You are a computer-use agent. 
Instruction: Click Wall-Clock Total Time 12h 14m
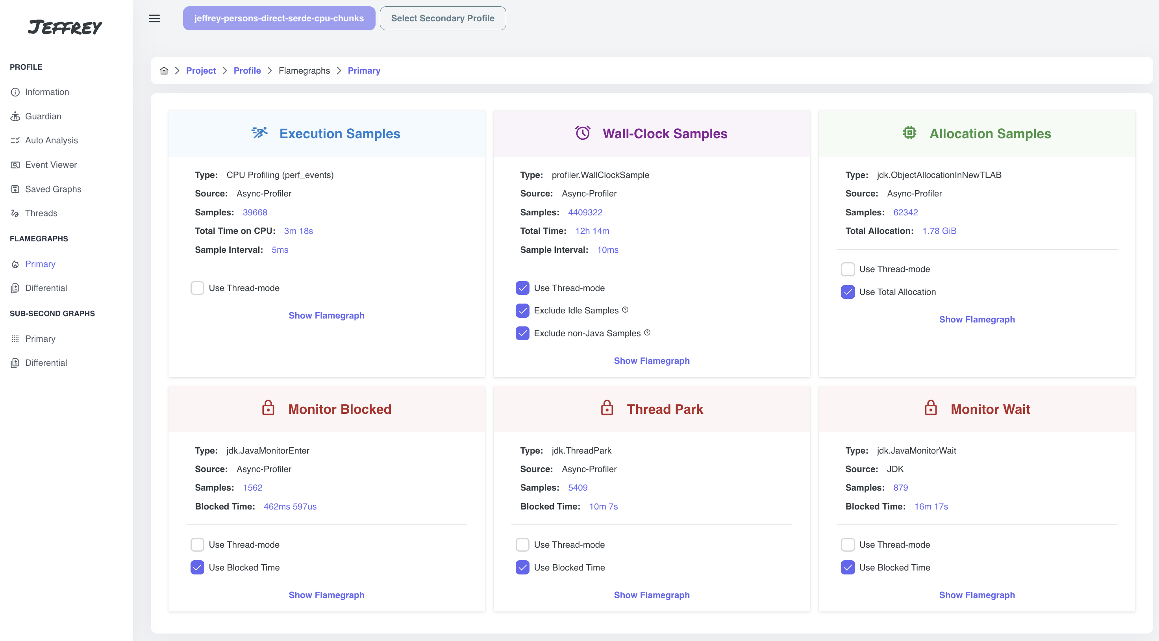[x=592, y=231]
